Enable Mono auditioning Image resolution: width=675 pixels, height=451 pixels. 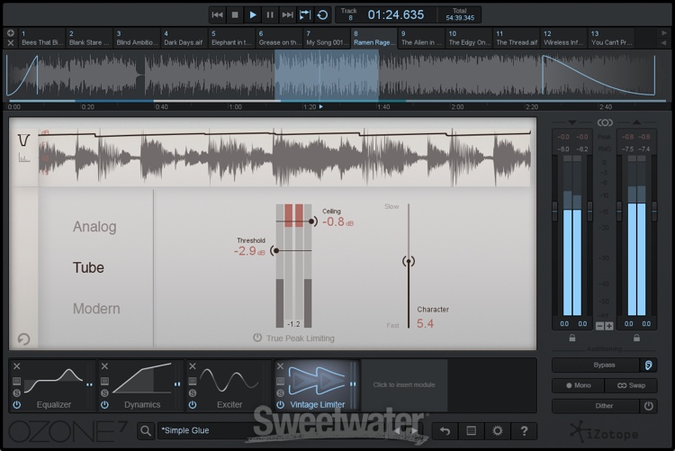click(x=578, y=385)
